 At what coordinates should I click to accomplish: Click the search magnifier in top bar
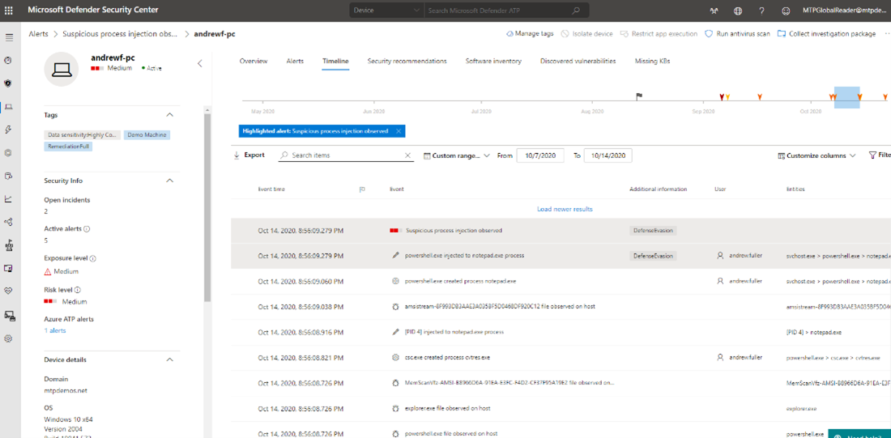576,11
